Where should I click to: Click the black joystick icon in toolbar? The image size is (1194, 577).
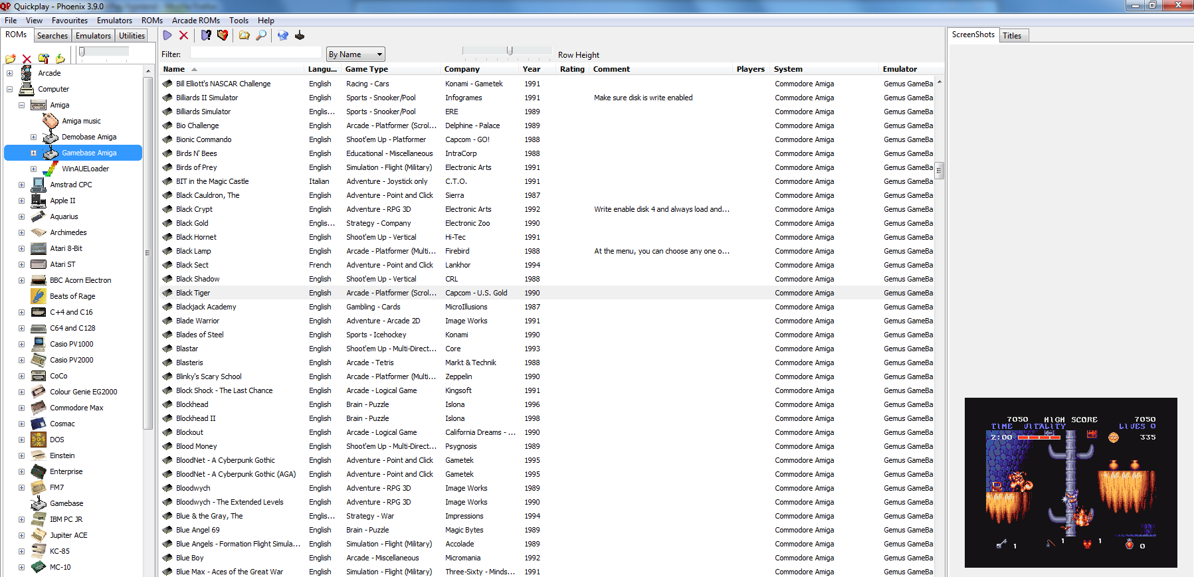coord(300,35)
